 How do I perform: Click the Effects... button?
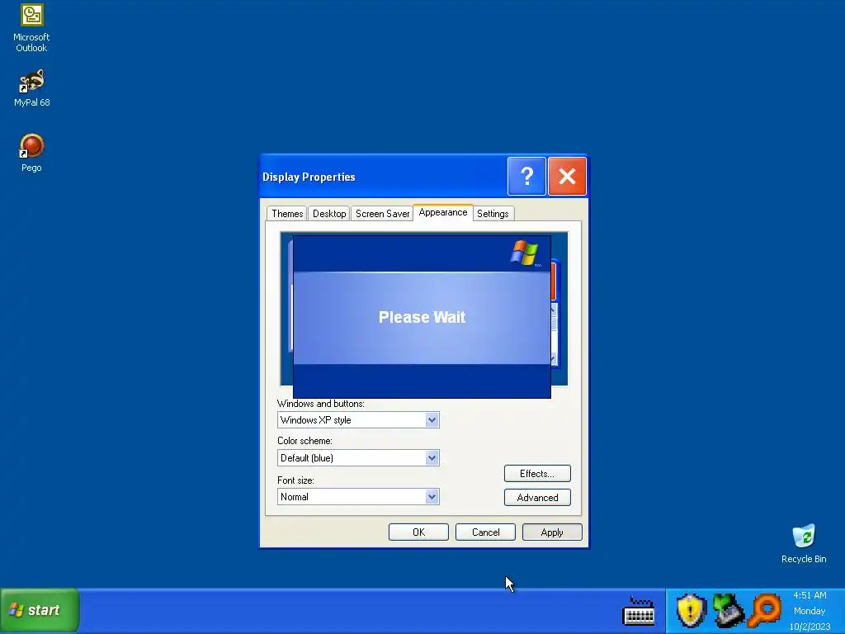537,473
